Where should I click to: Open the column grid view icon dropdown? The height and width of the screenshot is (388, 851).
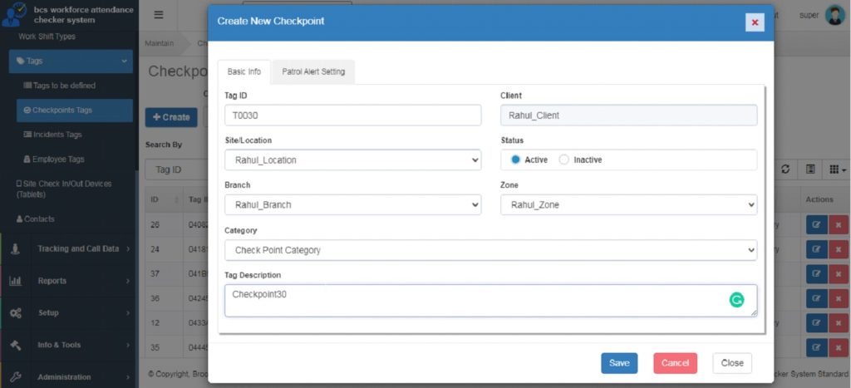838,169
